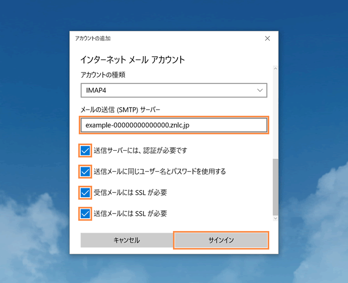
Task: Click the dialog's vertical scrollbar thumb
Action: coord(275,187)
